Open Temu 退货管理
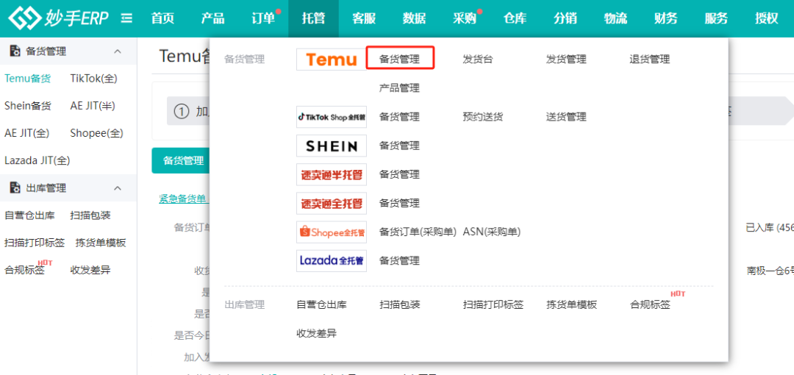Image resolution: width=794 pixels, height=375 pixels. (x=650, y=60)
